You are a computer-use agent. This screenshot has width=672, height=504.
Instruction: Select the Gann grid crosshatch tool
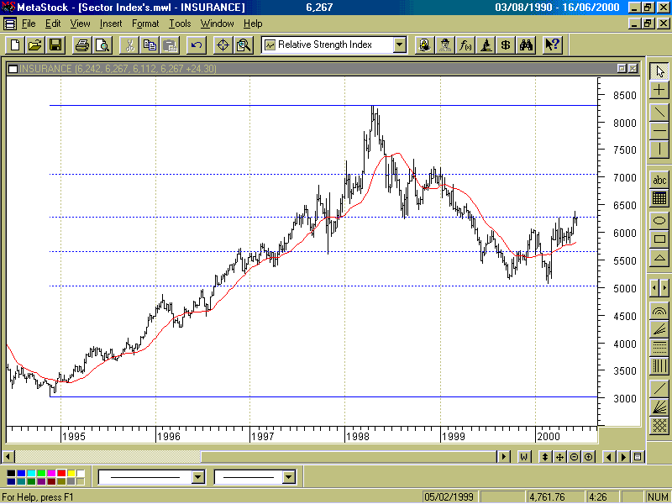coord(659,426)
